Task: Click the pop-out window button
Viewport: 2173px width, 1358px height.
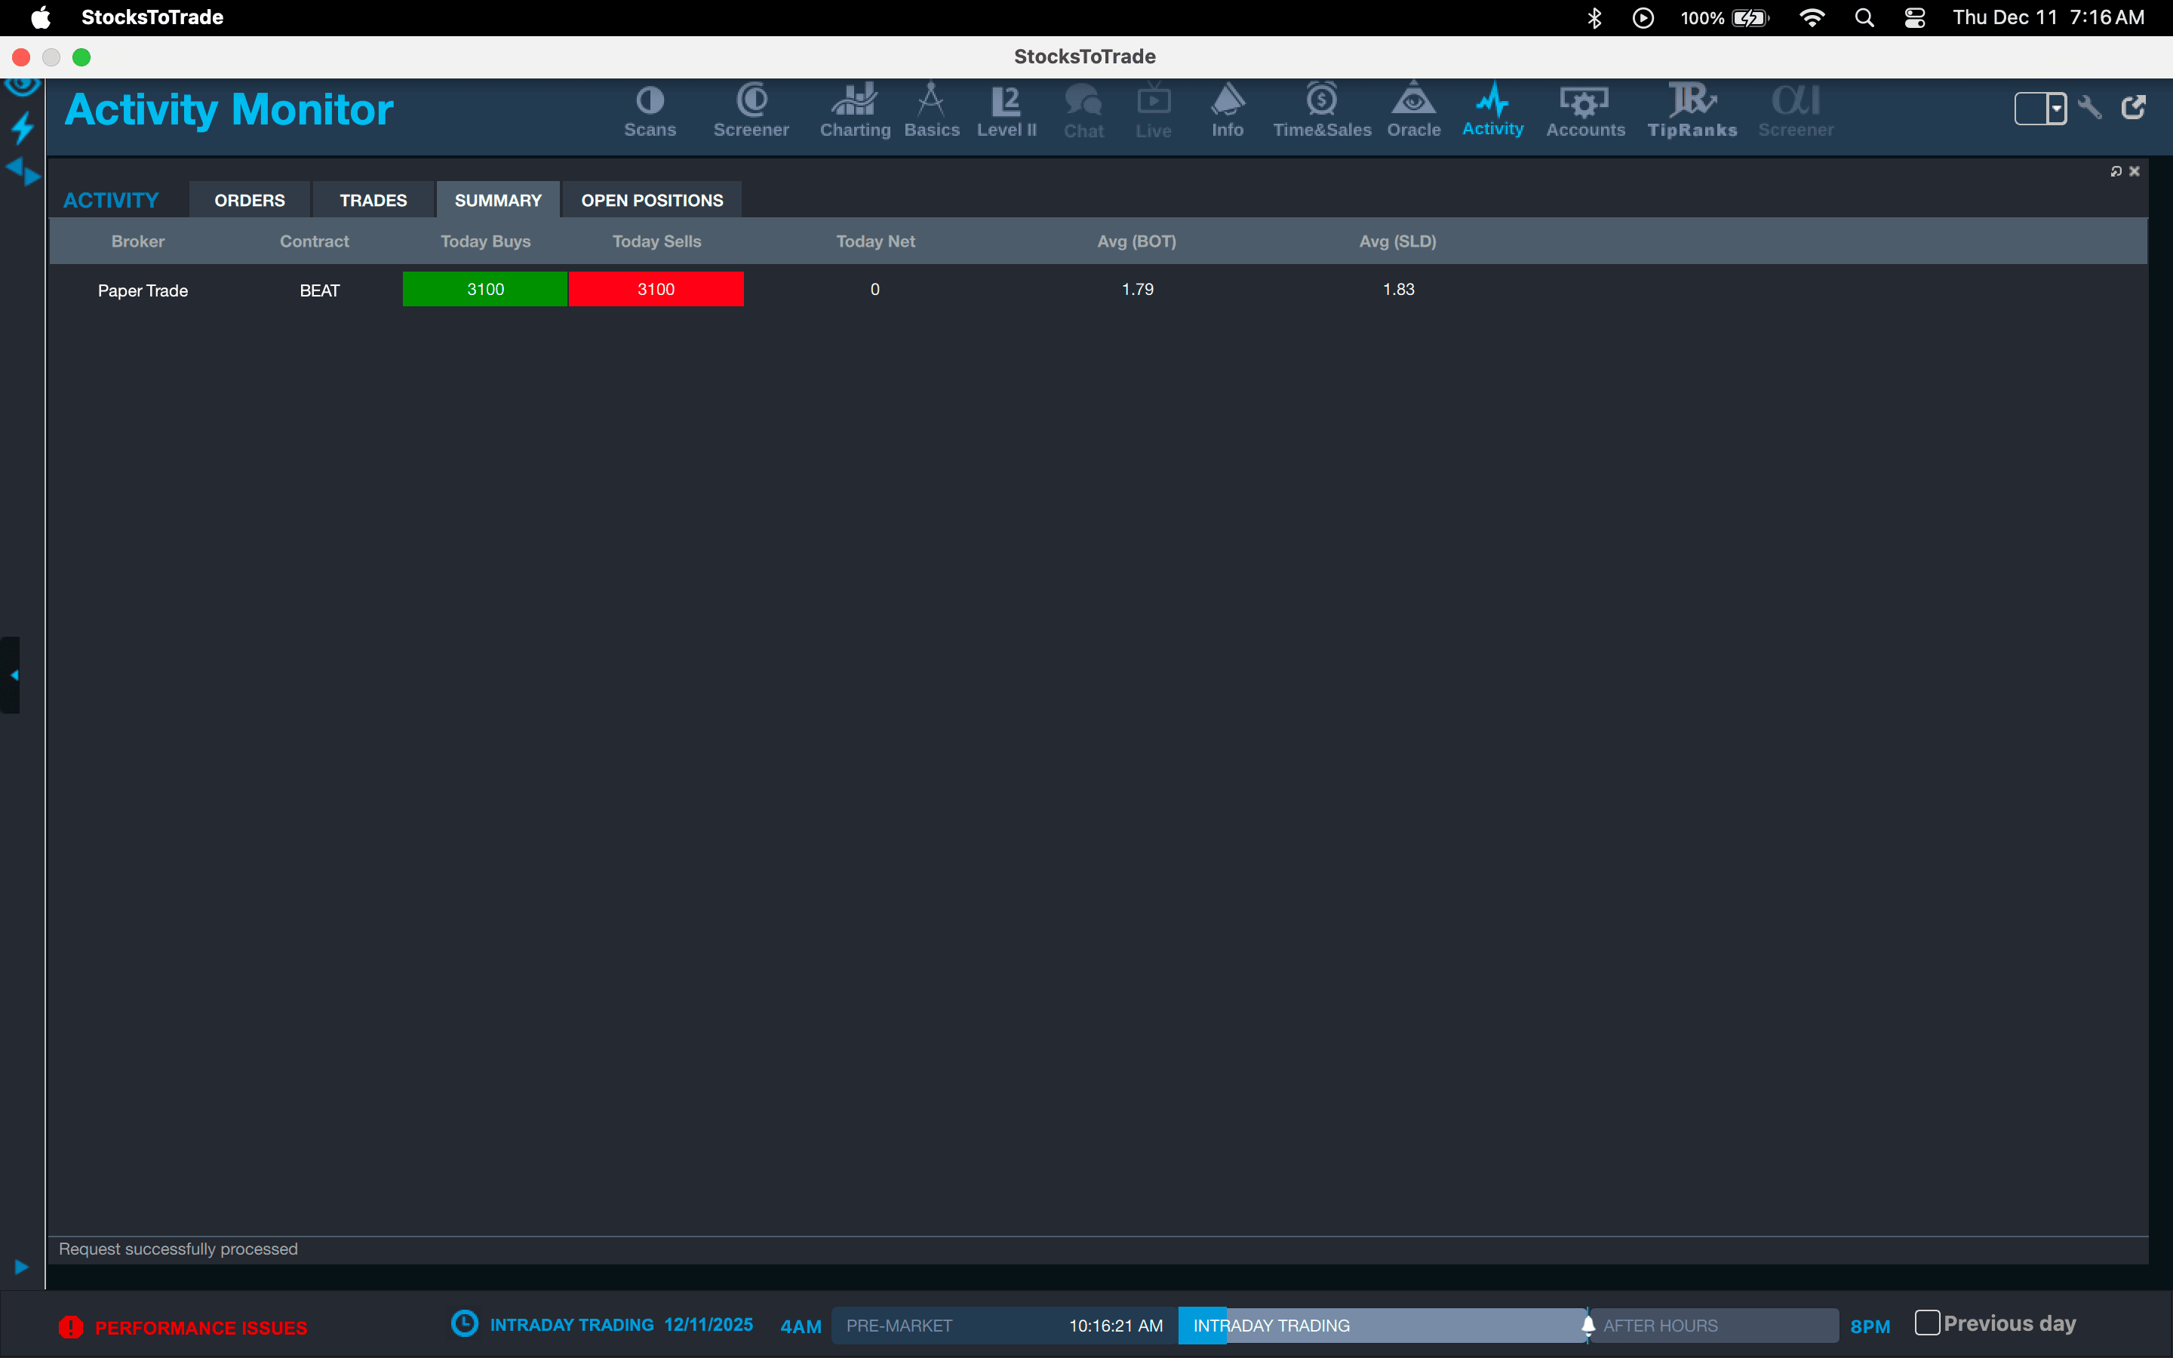Action: 2134,108
